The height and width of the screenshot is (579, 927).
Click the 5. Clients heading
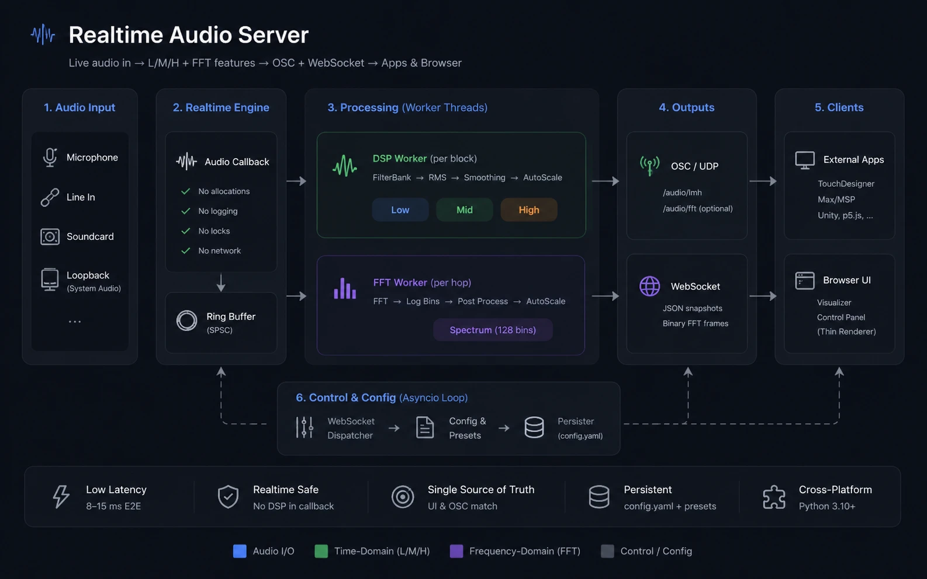click(x=839, y=107)
